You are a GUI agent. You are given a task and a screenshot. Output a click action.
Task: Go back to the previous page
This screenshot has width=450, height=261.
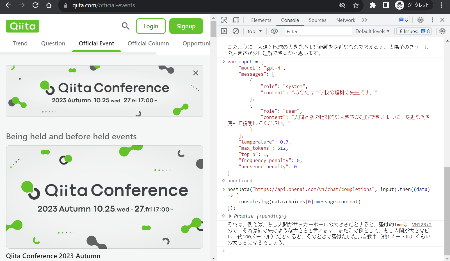point(8,5)
